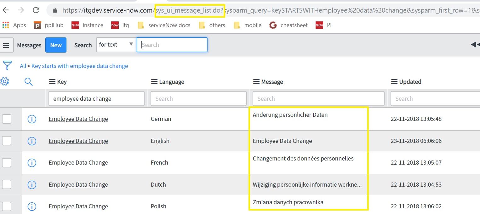Preview Dutch record info icon
Image resolution: width=480 pixels, height=214 pixels.
(x=32, y=185)
